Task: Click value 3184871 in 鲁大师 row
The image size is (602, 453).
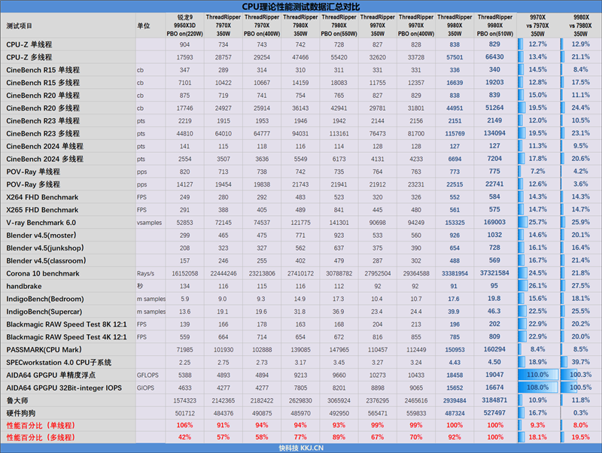Action: 494,400
